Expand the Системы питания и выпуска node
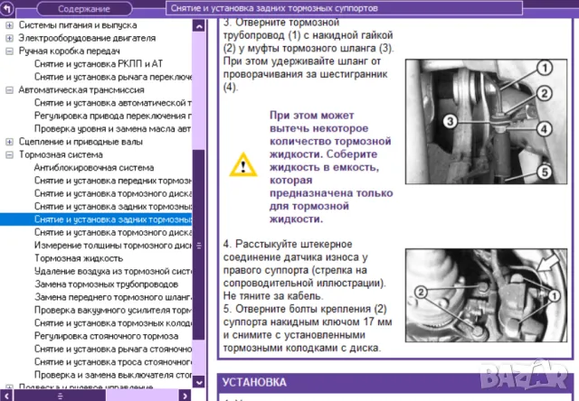This screenshot has height=401, width=579. point(10,25)
